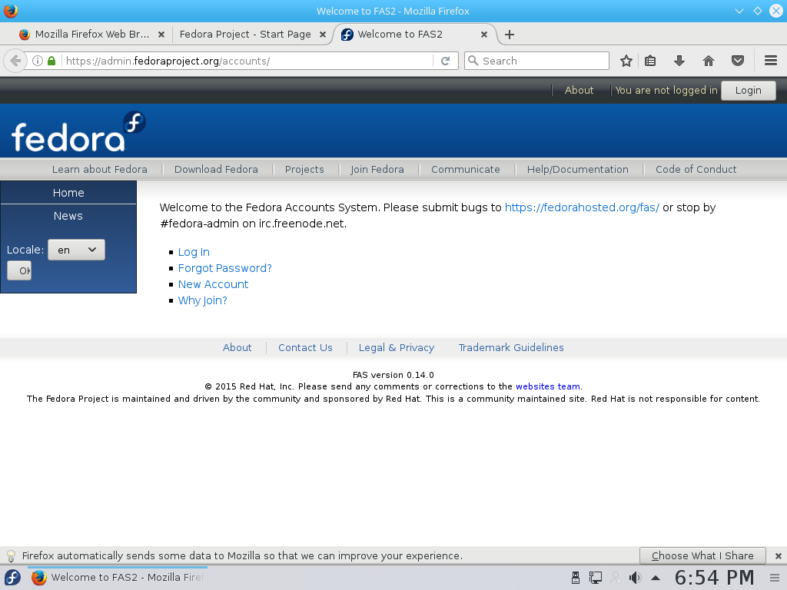Follow the Log In link

tap(194, 252)
